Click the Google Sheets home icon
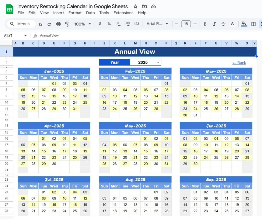This screenshot has height=219, width=262. coord(9,9)
